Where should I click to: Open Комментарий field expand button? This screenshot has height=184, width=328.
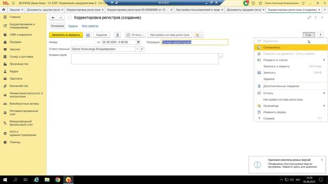pyautogui.click(x=220, y=56)
